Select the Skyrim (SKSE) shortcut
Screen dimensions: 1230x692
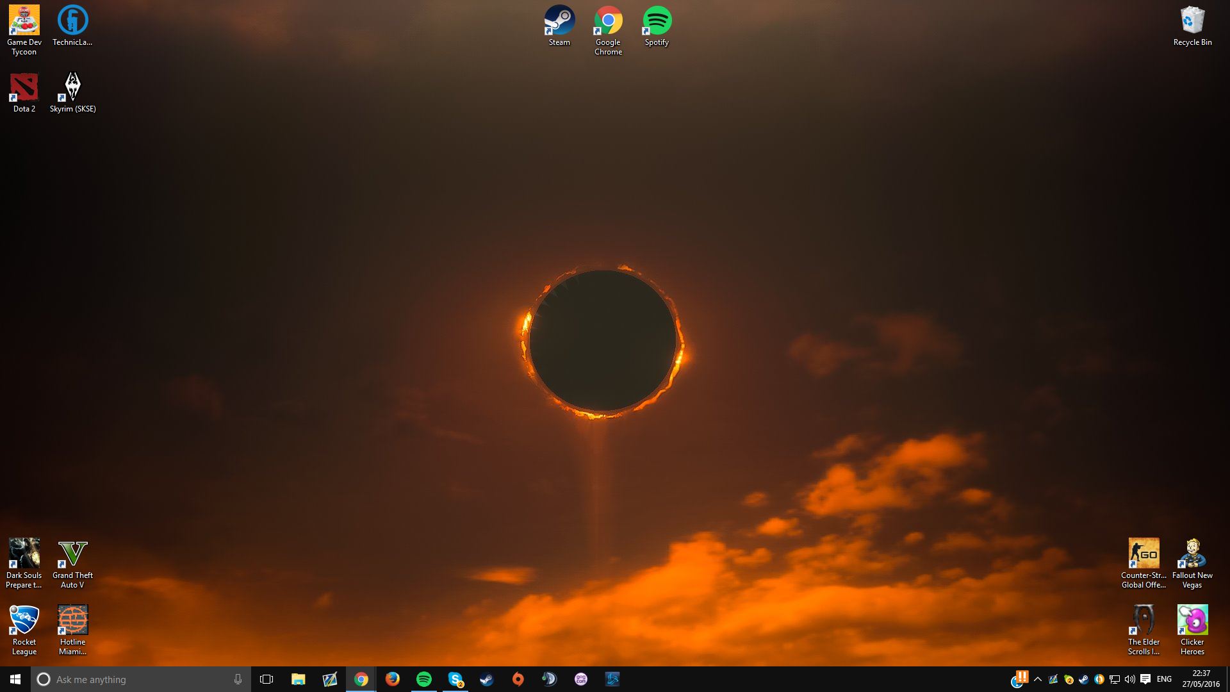click(72, 92)
